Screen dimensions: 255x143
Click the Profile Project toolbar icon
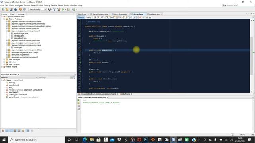tap(74, 10)
